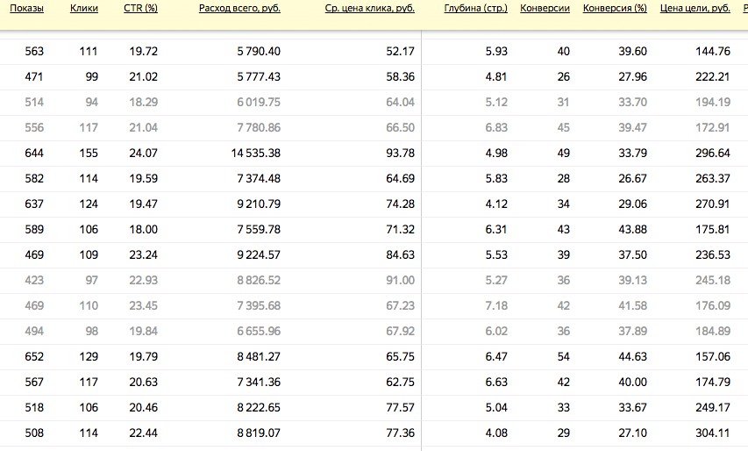The width and height of the screenshot is (748, 451).
Task: Sort by Цена цели, руб. header
Action: click(695, 8)
